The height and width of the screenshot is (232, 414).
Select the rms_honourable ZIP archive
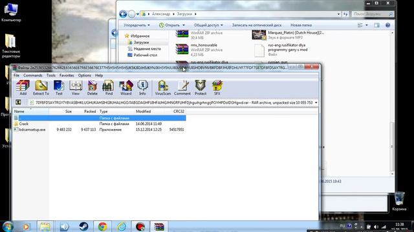coord(199,50)
